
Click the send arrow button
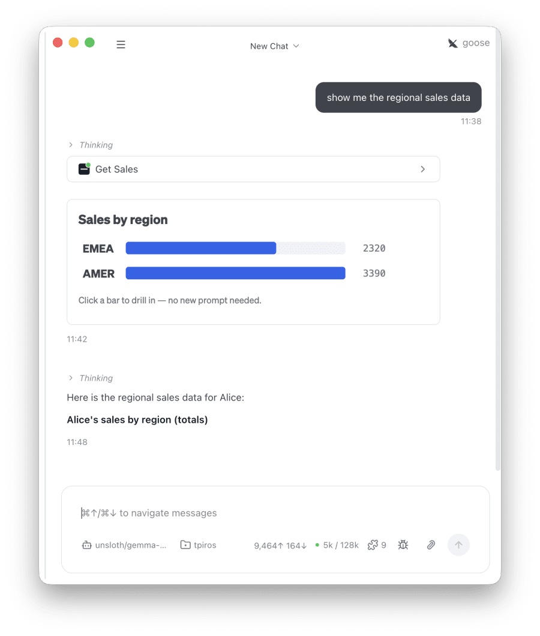coord(458,545)
